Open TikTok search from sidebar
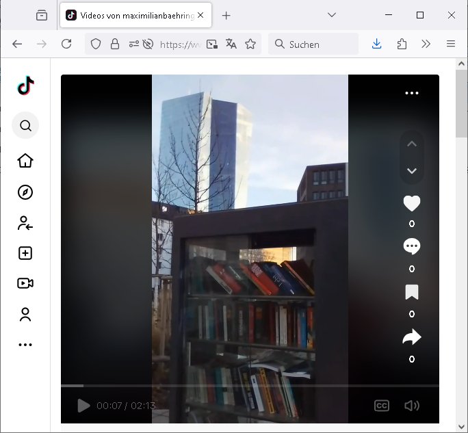Viewport: 468px width, 433px height. tap(25, 125)
